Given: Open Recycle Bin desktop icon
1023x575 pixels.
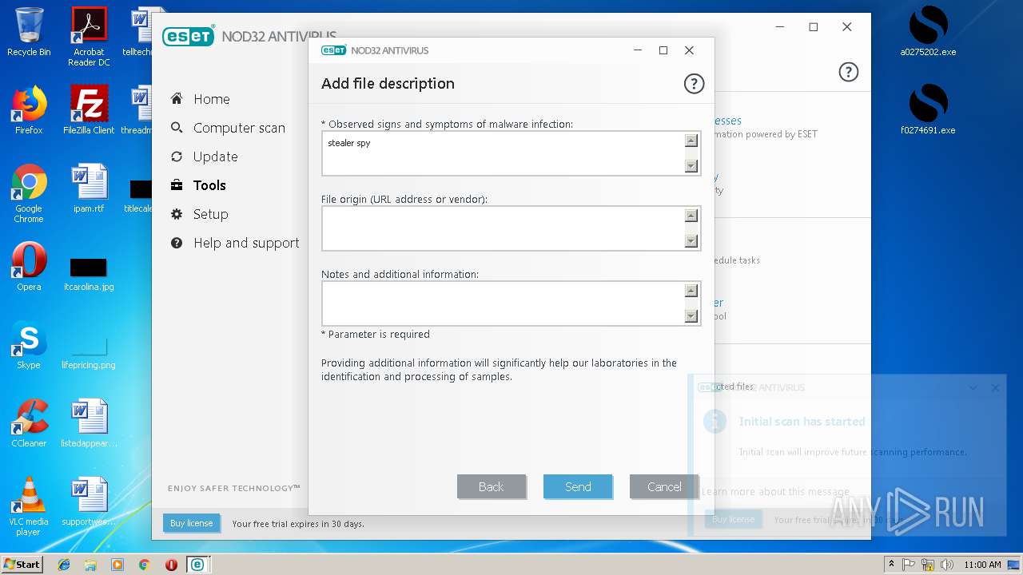Looking at the screenshot, I should 29,32.
